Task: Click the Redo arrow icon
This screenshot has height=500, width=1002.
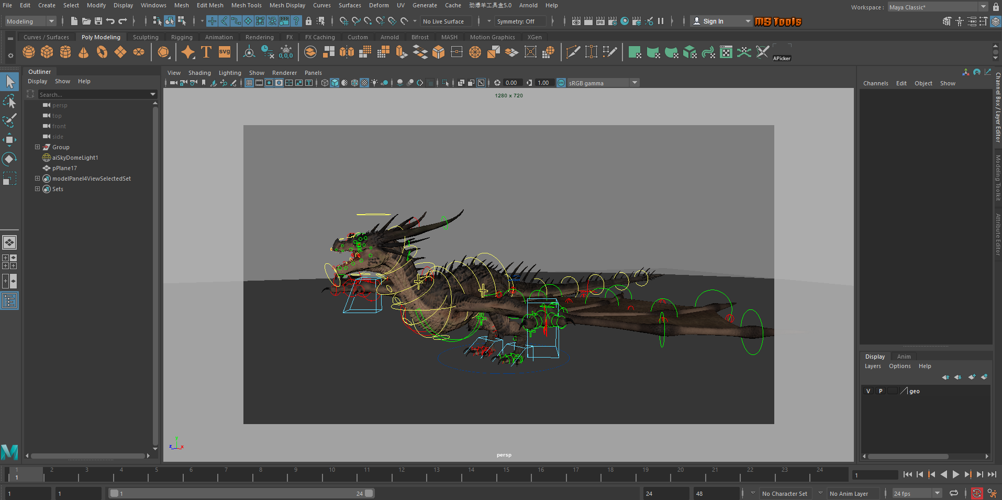Action: click(123, 21)
